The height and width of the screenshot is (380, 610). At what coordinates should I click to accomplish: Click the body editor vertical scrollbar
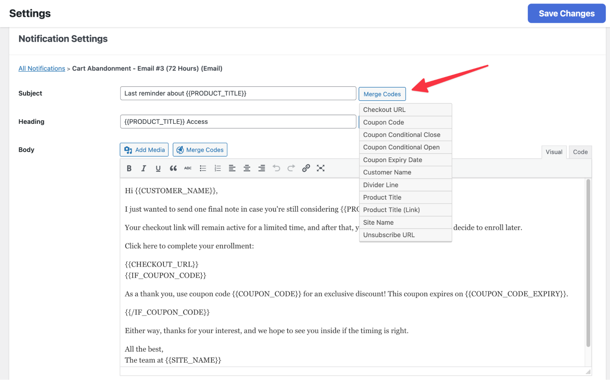[x=588, y=263]
